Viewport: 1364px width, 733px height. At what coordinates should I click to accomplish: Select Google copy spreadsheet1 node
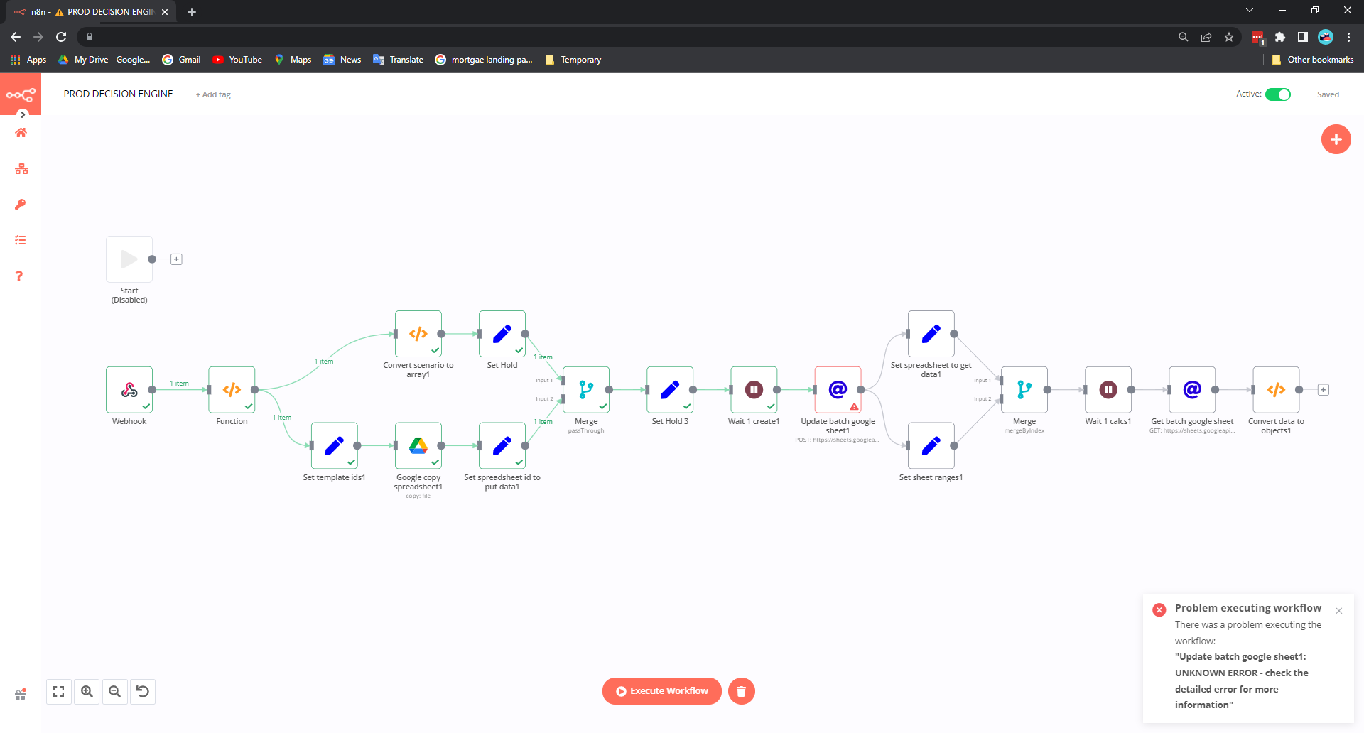point(418,445)
